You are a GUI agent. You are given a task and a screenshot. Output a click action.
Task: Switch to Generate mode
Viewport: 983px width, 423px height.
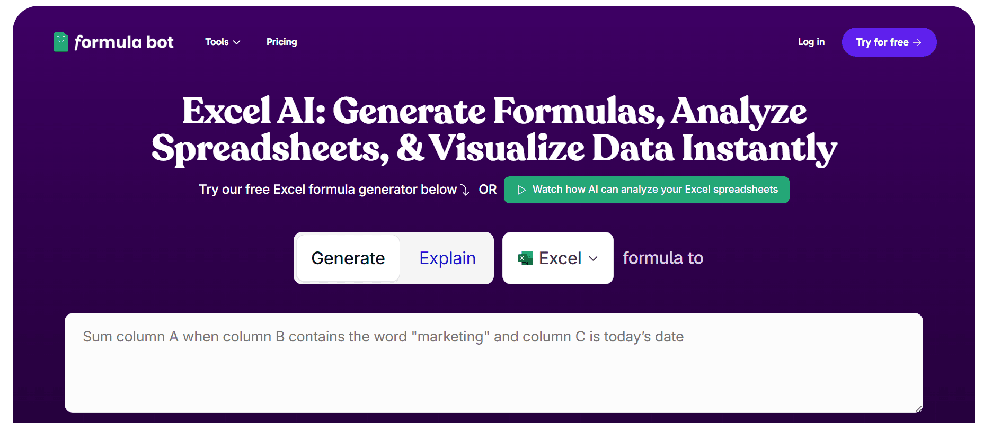point(348,258)
